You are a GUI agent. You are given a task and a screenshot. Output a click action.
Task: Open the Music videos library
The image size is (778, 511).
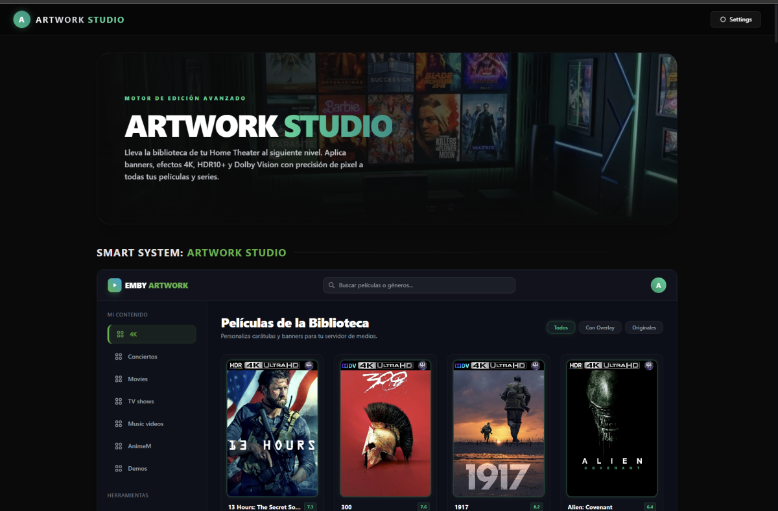pyautogui.click(x=152, y=423)
